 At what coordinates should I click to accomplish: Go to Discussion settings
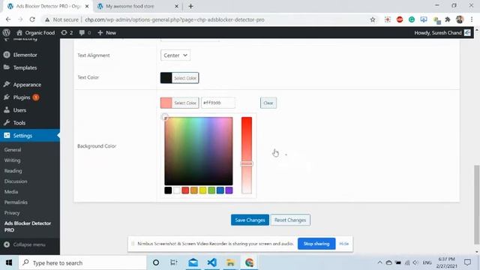[x=16, y=181]
